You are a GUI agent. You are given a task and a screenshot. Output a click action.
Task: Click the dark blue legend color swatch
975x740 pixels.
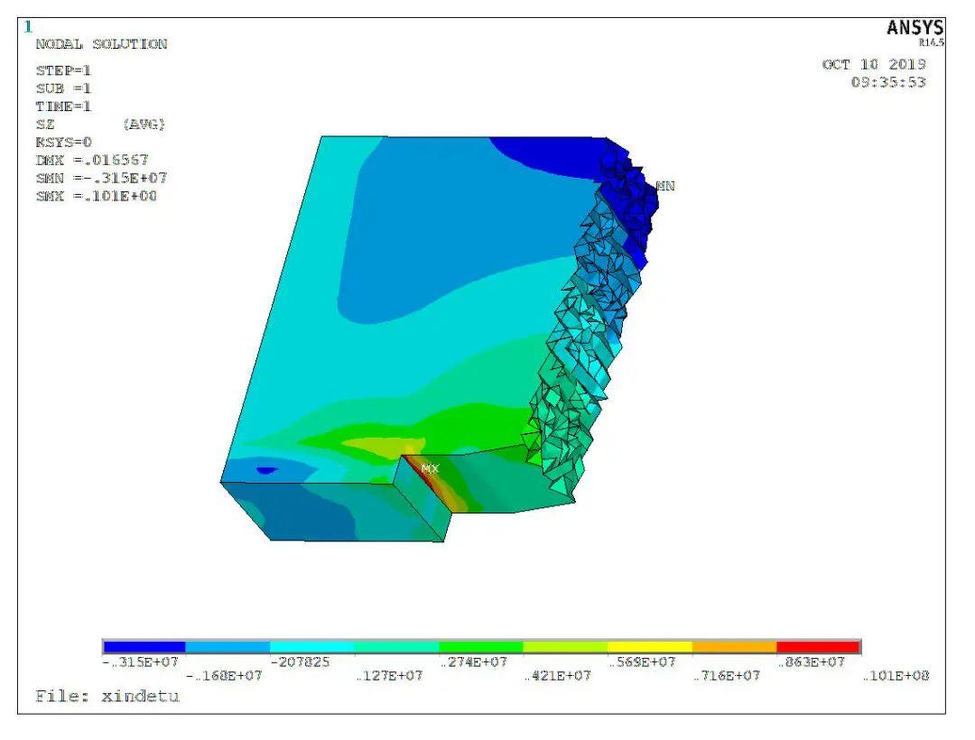coord(144,647)
